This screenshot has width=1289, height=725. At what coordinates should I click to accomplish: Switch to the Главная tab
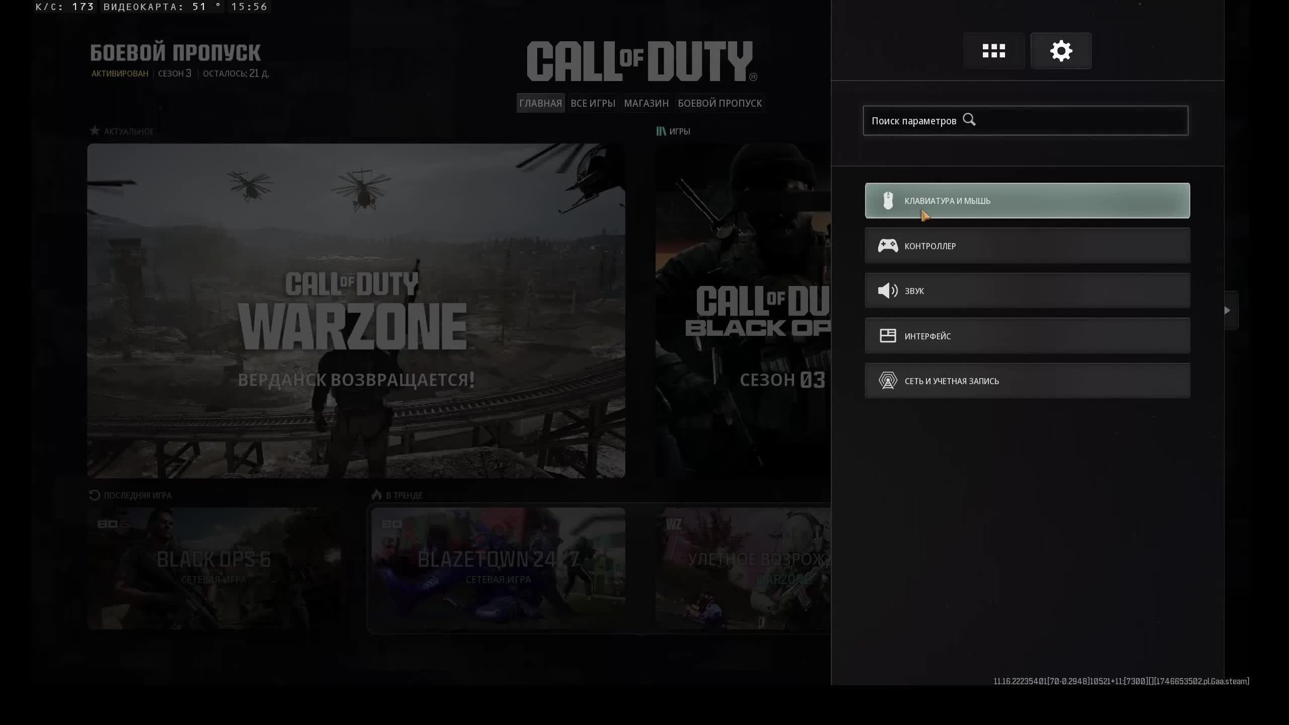(x=540, y=103)
